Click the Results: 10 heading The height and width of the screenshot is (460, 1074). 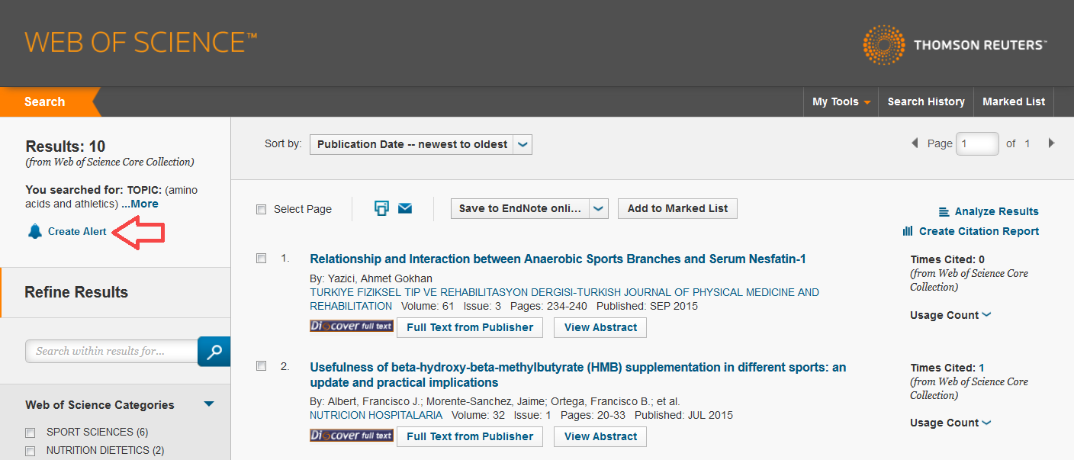(x=66, y=146)
